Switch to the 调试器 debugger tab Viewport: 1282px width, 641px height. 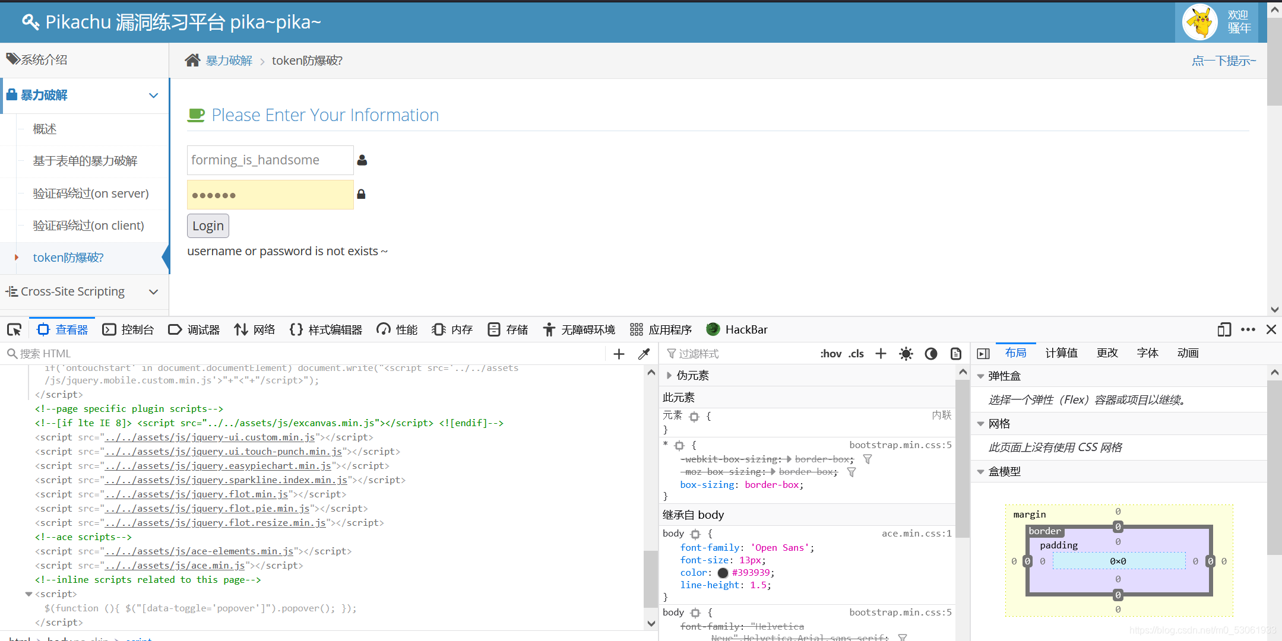pos(194,329)
